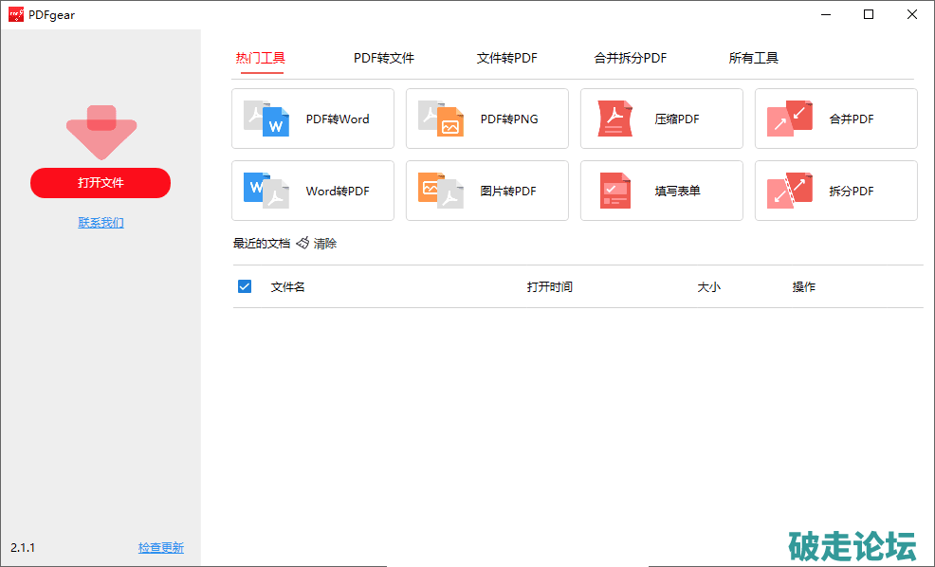The height and width of the screenshot is (567, 935).
Task: Open the 拆分PDF split icon
Action: [790, 191]
